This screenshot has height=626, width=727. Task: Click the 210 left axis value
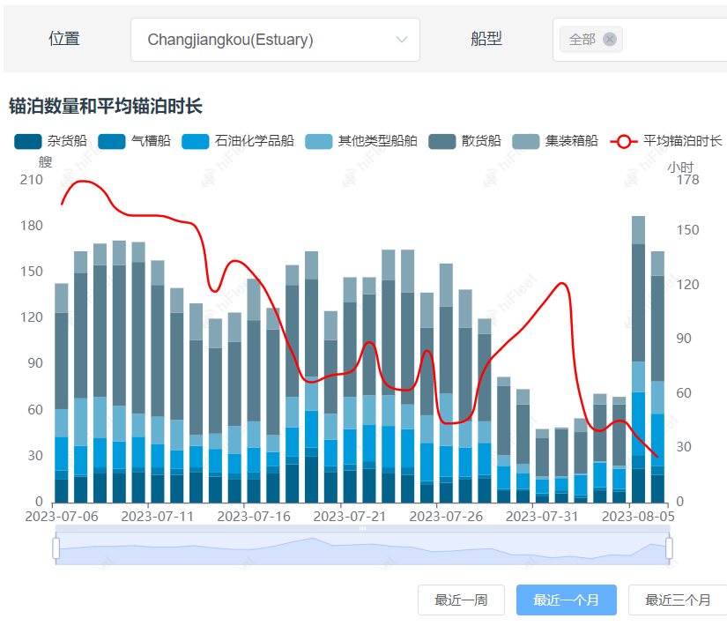pos(32,180)
